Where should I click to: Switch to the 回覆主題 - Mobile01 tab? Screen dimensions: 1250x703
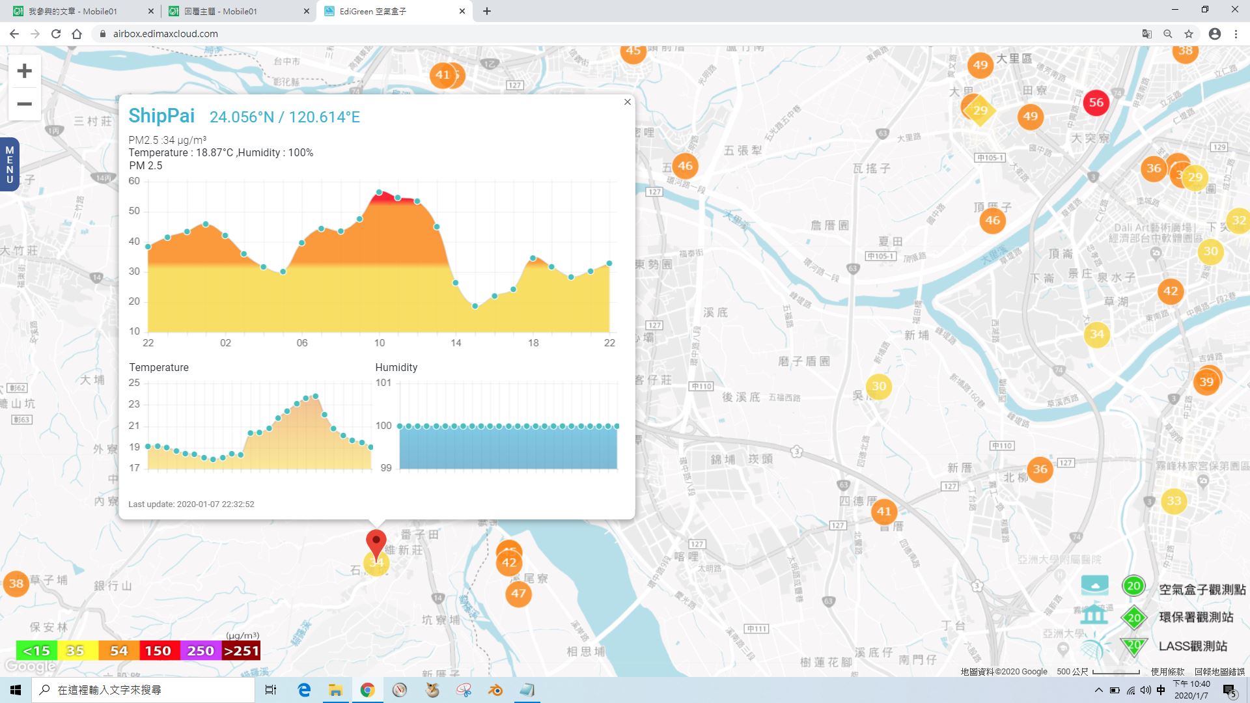pos(238,11)
